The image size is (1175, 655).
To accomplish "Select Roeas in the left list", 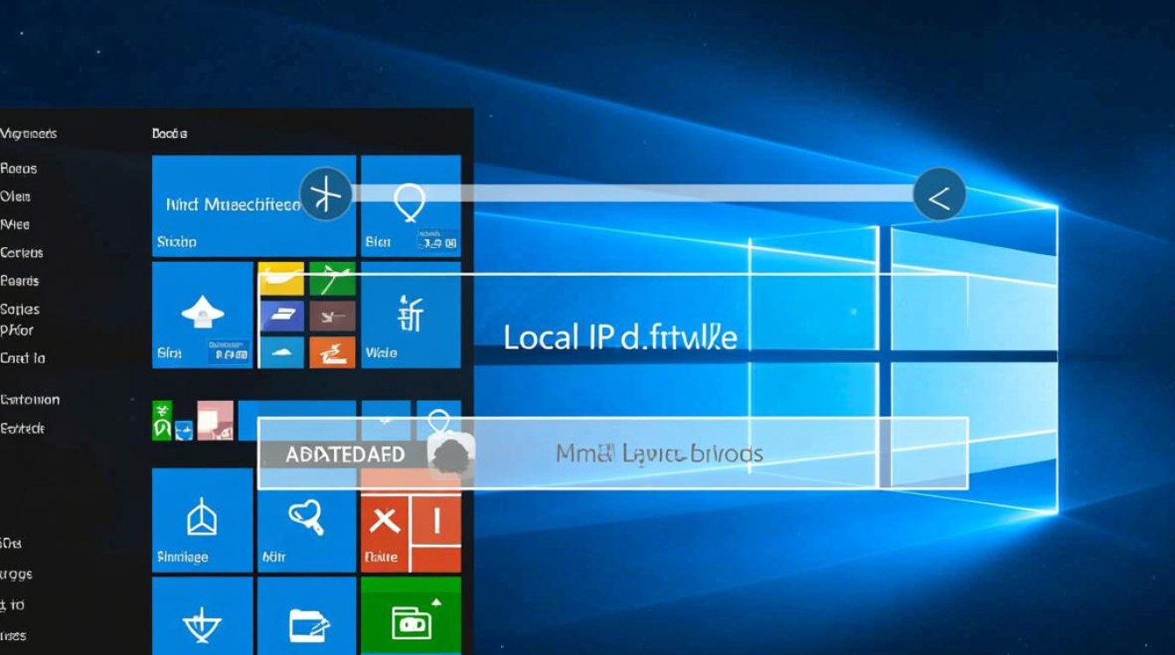I will pos(19,169).
